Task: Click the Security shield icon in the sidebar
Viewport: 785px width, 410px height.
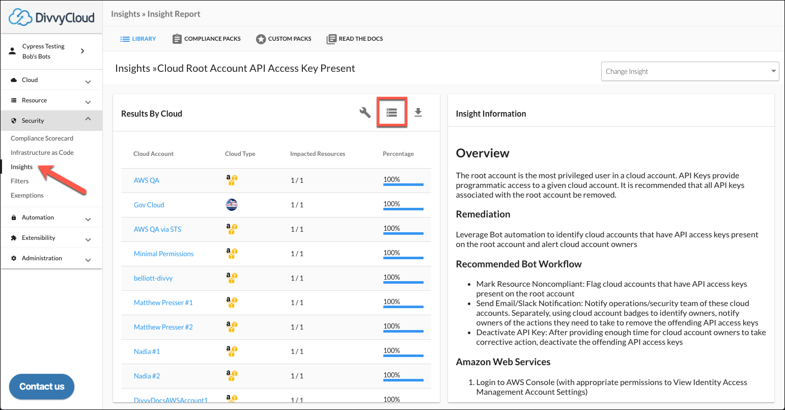Action: (x=14, y=121)
